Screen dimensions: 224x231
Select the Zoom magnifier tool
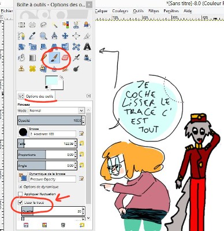tap(43, 36)
